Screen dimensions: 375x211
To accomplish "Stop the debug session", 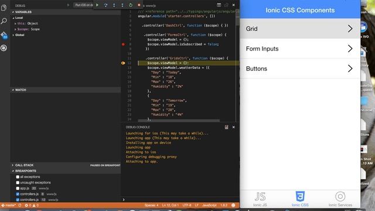I will (x=139, y=5).
